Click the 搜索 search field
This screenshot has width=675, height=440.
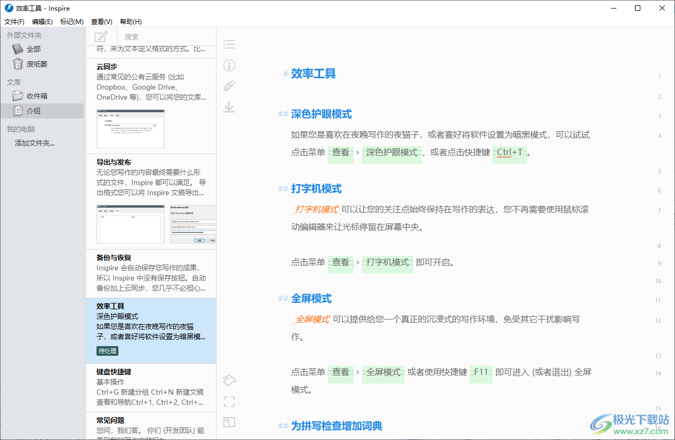[x=165, y=37]
